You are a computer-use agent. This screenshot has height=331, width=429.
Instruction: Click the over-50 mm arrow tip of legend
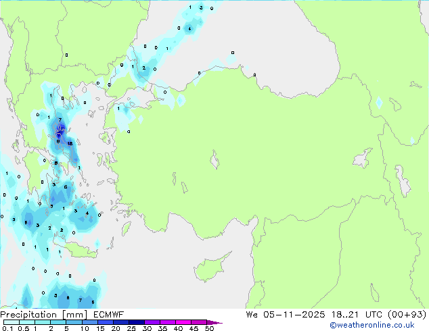[x=214, y=323]
